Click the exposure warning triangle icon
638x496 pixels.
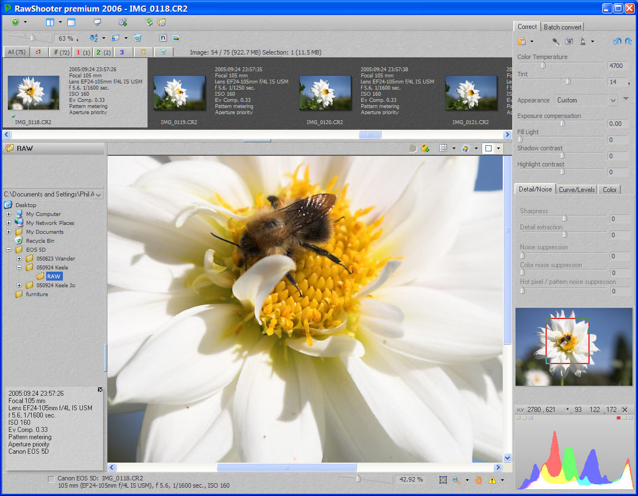(492, 479)
